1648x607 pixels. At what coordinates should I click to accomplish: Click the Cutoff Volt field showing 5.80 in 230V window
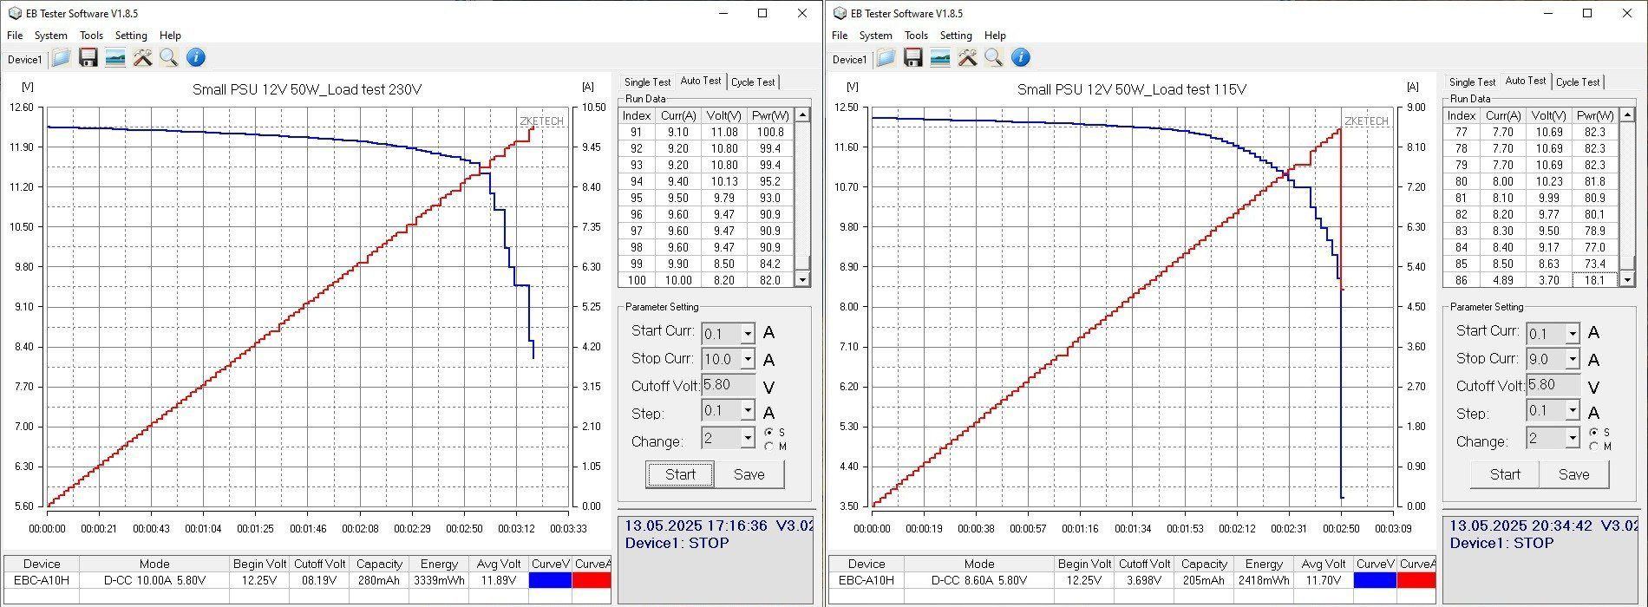pyautogui.click(x=729, y=385)
